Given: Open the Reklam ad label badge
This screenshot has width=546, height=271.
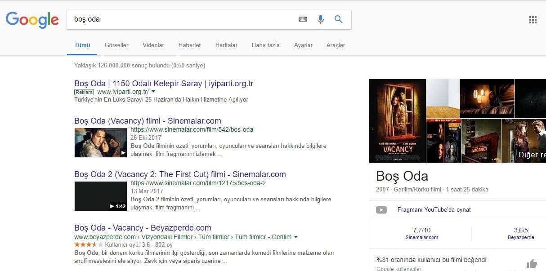Looking at the screenshot, I should click(x=84, y=92).
